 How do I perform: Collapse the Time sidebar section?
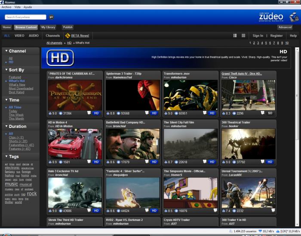[6, 100]
